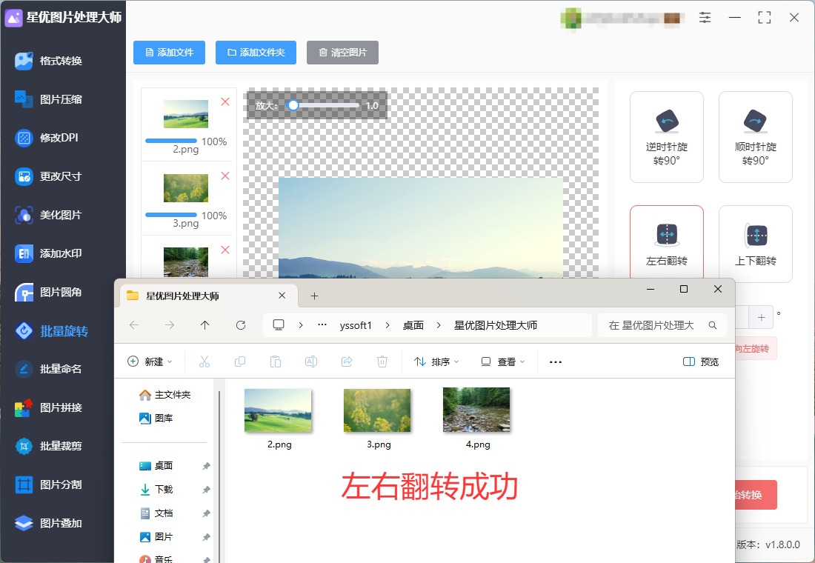
Task: Open 图库 in the navigation pane
Action: click(x=156, y=418)
